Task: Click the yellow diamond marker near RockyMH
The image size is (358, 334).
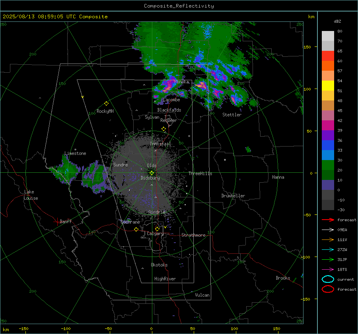Action: [x=106, y=104]
